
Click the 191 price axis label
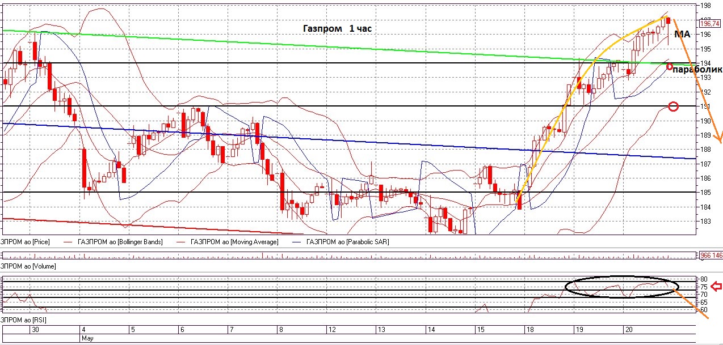click(x=707, y=107)
